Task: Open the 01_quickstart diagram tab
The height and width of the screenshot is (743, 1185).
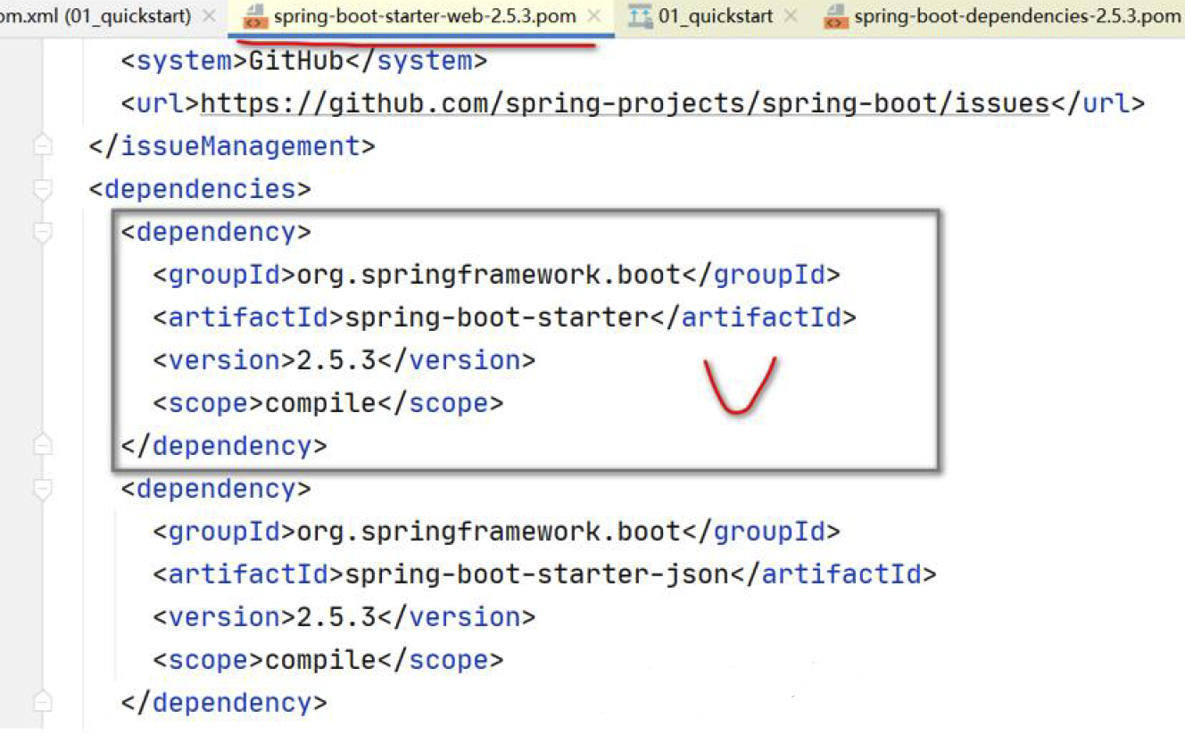Action: click(x=716, y=17)
